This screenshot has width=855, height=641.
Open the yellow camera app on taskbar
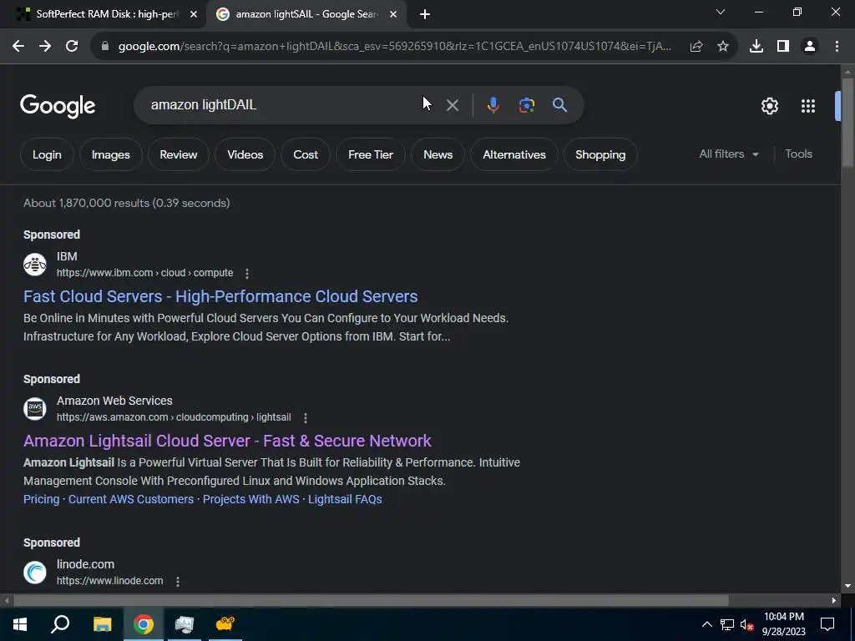[225, 624]
